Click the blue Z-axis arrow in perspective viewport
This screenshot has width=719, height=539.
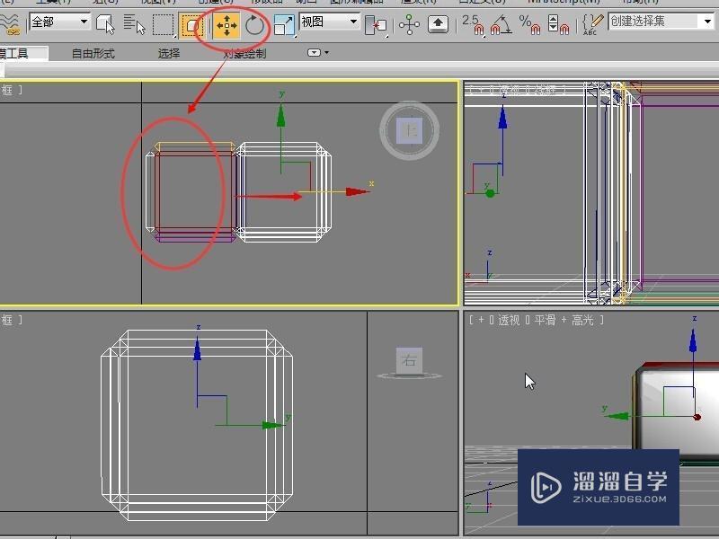pos(693,342)
